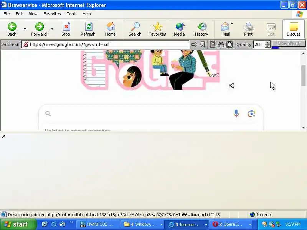Open the Windows Start menu
Image resolution: width=307 pixels, height=230 pixels.
18,224
